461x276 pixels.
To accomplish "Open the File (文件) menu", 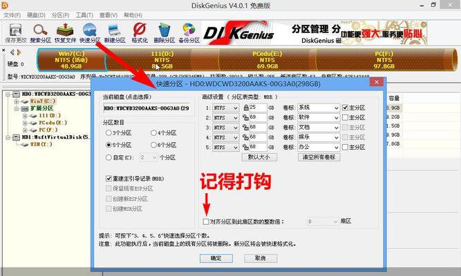I will point(12,15).
